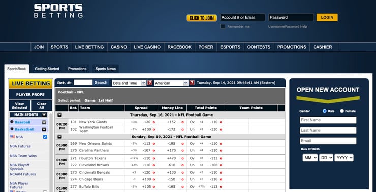The width and height of the screenshot is (376, 192).
Task: Open the DD birth day dropdown
Action: pos(326,158)
